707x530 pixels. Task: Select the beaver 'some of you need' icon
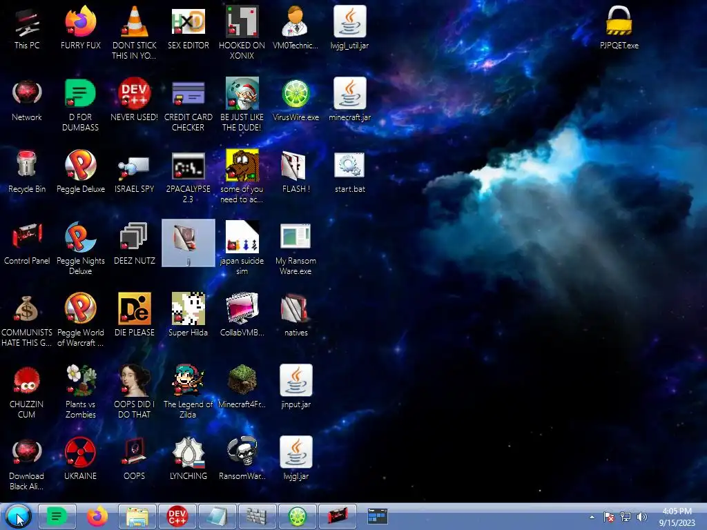[x=242, y=177]
